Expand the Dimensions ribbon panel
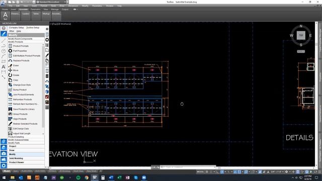Screen dimensions: 322x181 (x=16, y=16)
